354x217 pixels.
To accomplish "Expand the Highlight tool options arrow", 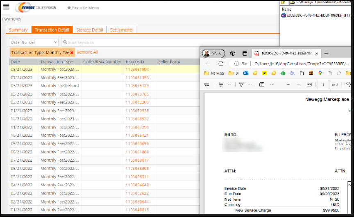I will (x=249, y=85).
